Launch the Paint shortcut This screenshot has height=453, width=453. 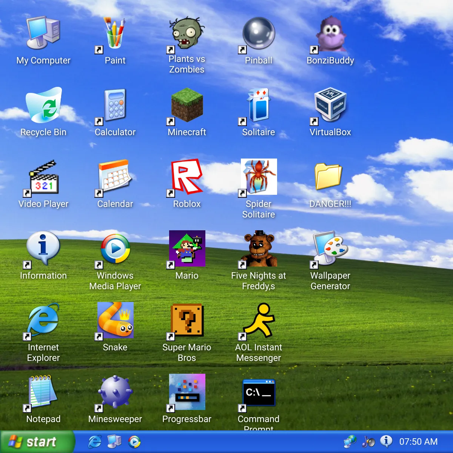tap(115, 34)
